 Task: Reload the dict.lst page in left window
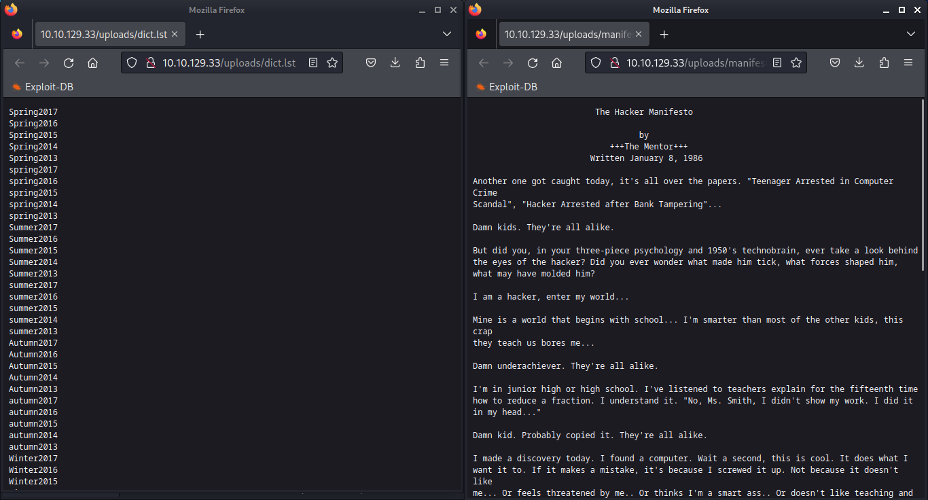(69, 63)
